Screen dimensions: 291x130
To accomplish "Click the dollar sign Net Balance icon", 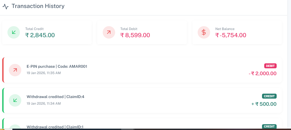I will 204,32.
